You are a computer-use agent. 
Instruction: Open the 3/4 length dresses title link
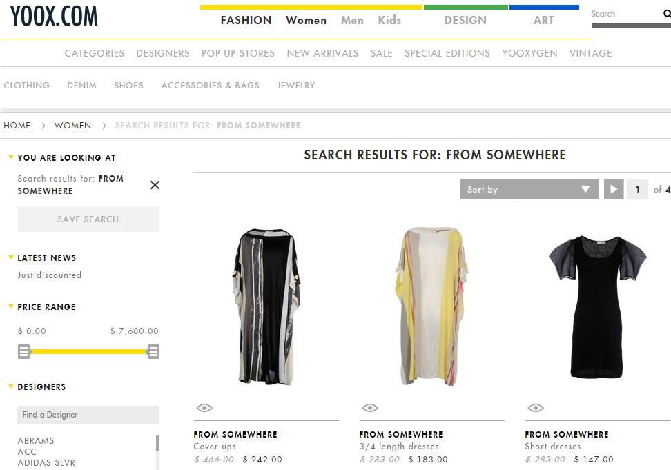pyautogui.click(x=399, y=446)
